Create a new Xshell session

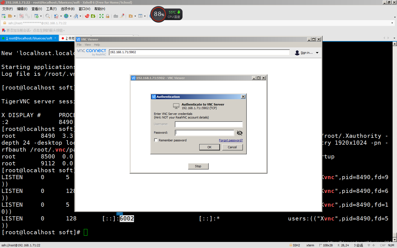[4, 16]
